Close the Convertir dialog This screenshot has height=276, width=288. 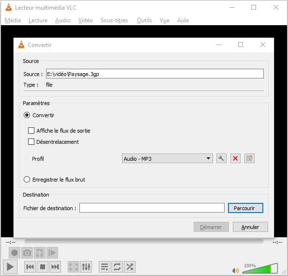point(263,45)
